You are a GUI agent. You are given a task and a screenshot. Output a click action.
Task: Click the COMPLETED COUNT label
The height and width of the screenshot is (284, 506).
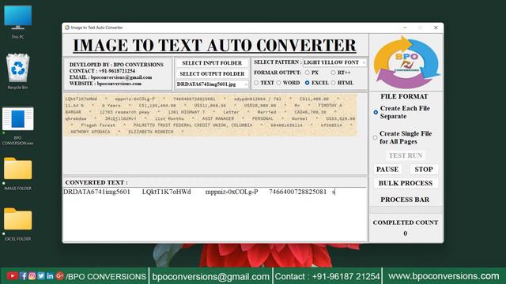pos(406,222)
